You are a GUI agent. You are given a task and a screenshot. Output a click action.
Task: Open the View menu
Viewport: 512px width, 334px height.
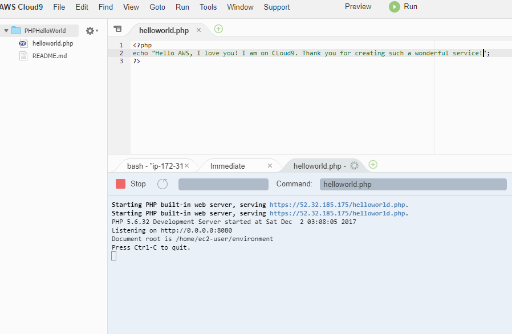[131, 7]
